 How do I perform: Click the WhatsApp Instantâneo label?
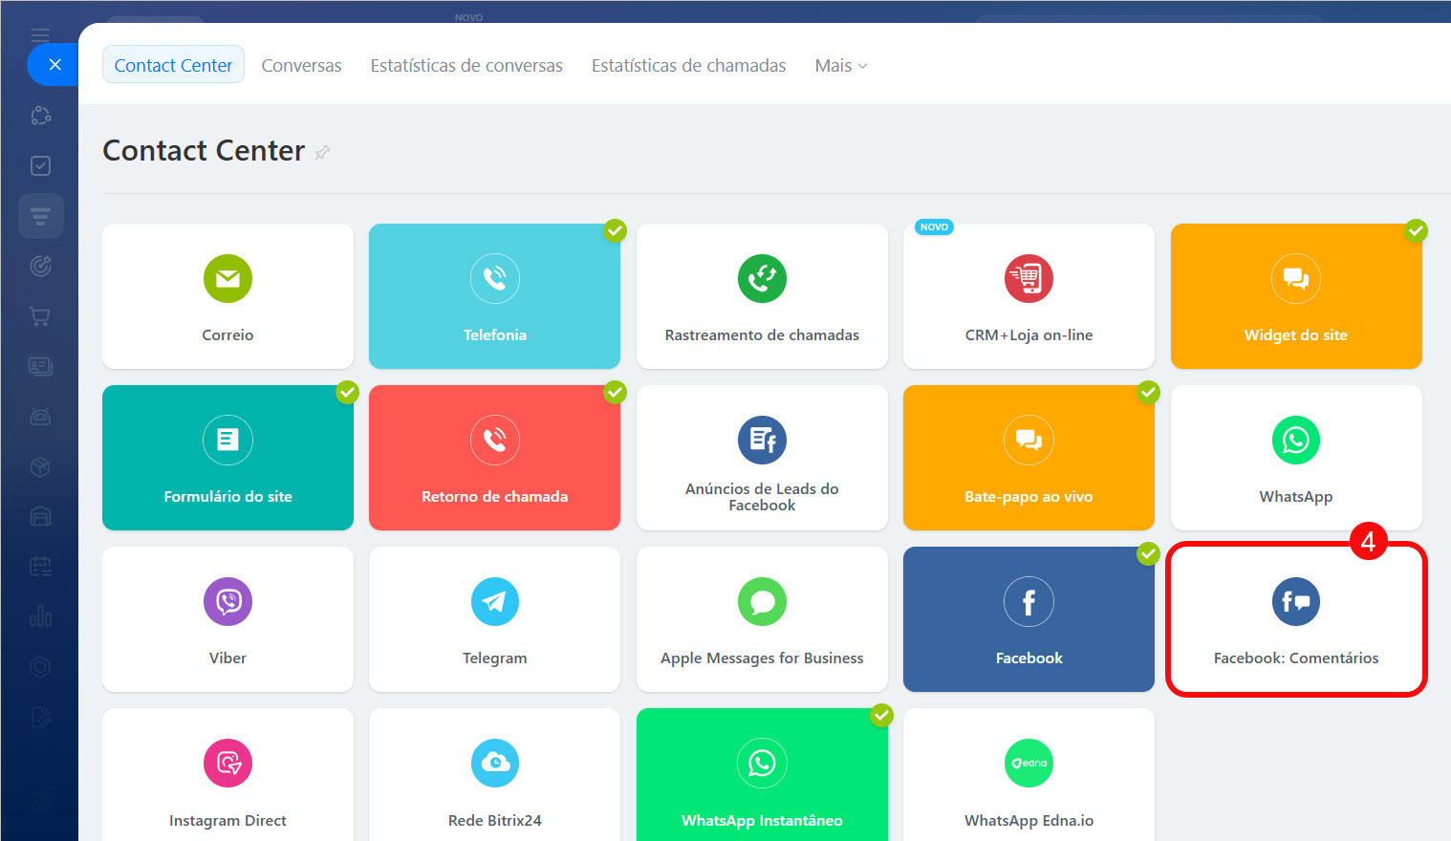pos(762,820)
